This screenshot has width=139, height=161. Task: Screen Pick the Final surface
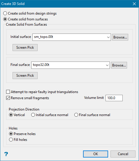pyautogui.click(x=25, y=76)
